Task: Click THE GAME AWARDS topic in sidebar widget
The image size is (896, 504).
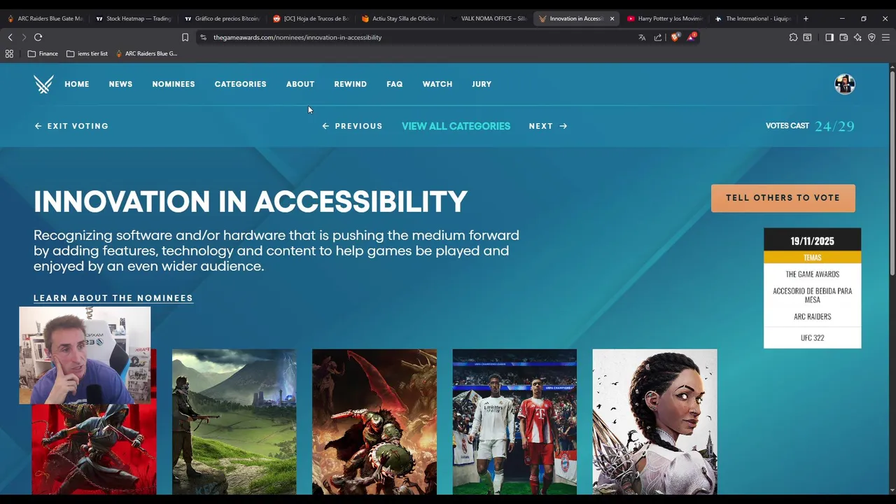Action: tap(812, 274)
